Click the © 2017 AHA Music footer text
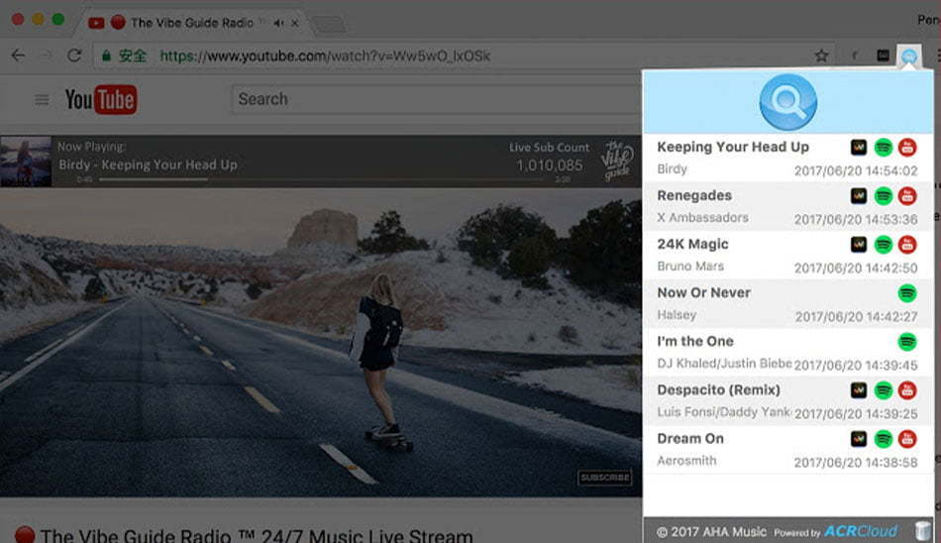 pos(711,532)
